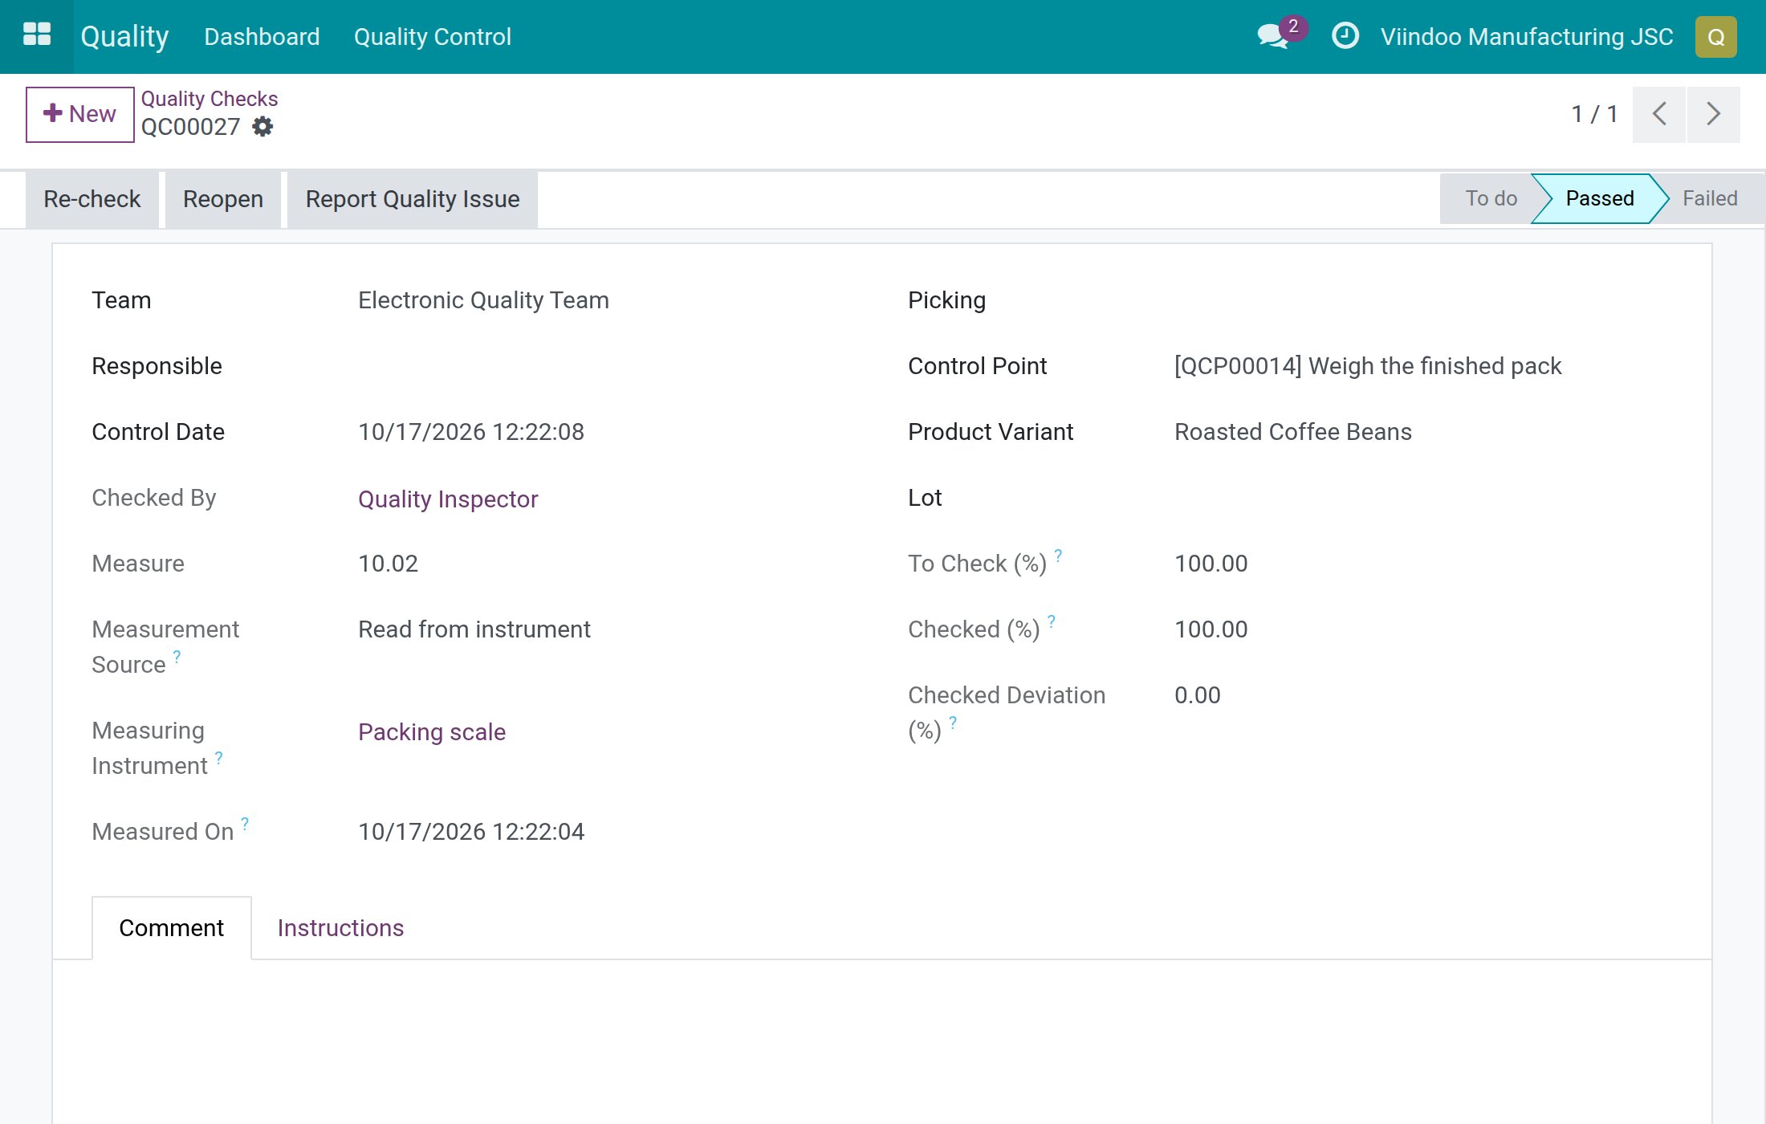Go back to Quality Checks breadcrumb
The width and height of the screenshot is (1766, 1124).
click(x=210, y=99)
